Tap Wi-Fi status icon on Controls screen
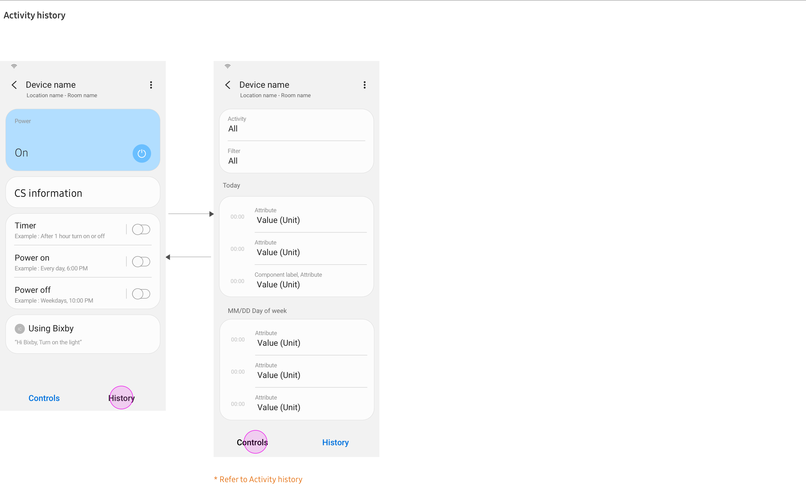 pos(14,66)
